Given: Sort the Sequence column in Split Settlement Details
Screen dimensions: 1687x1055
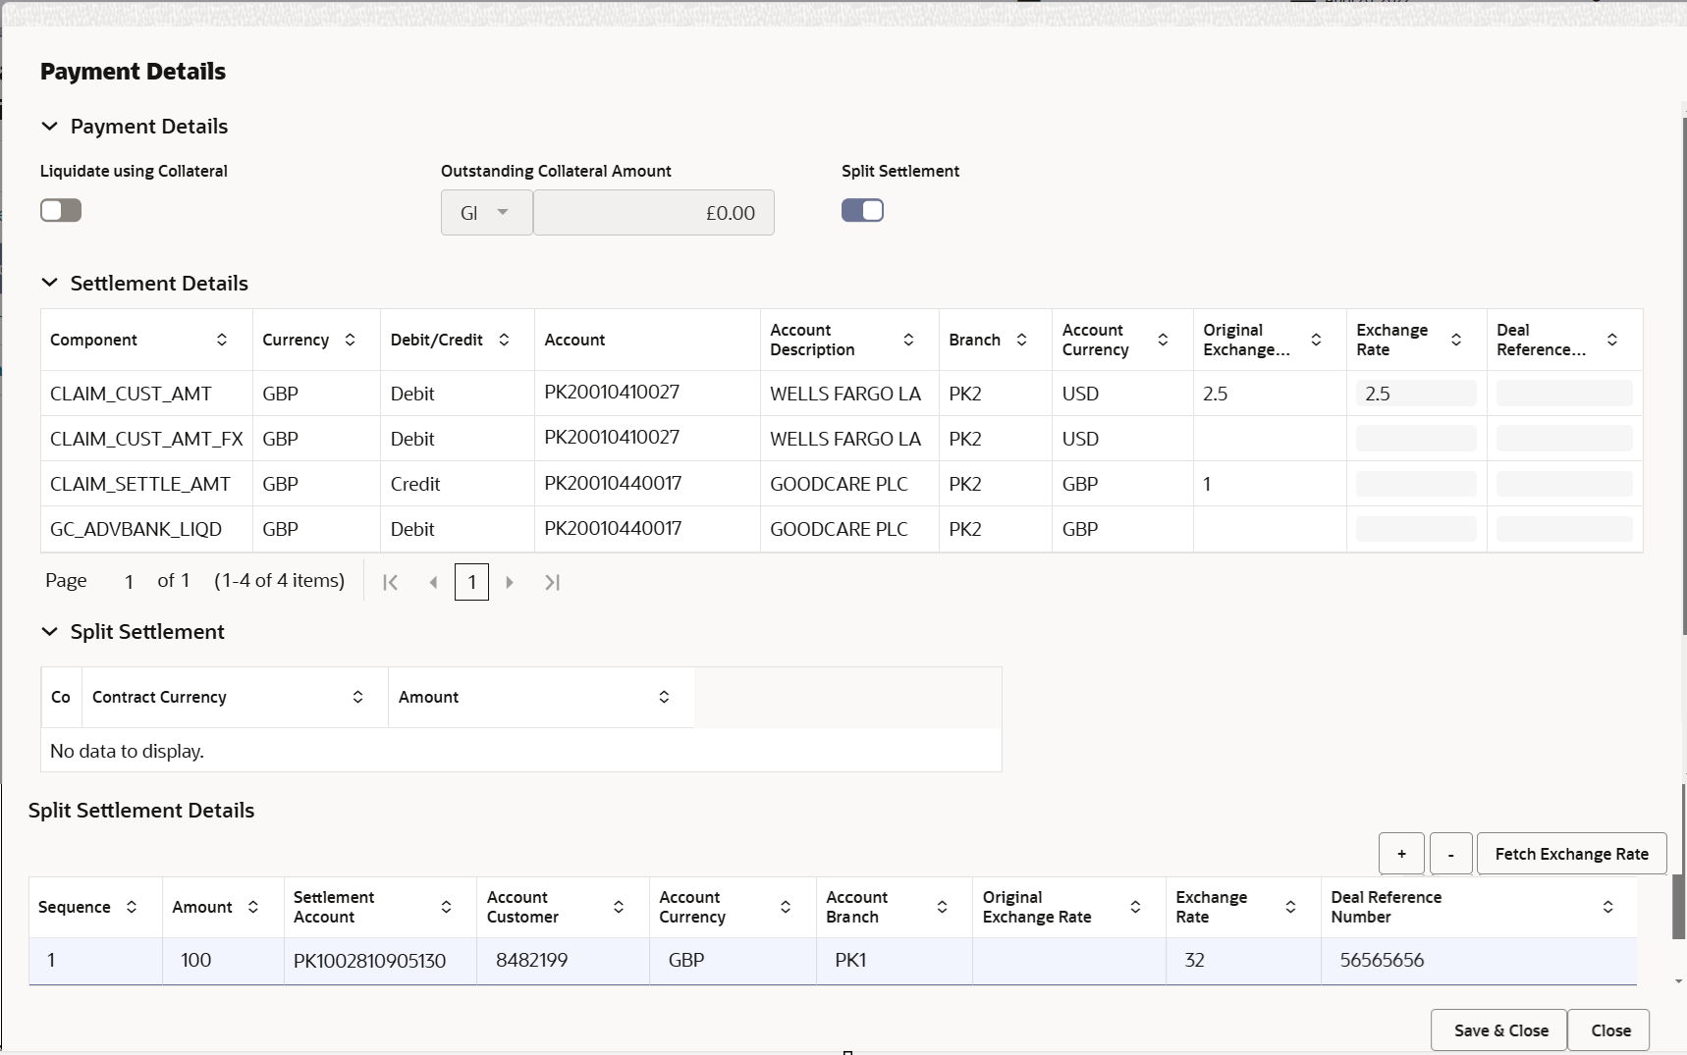Looking at the screenshot, I should click(x=132, y=907).
